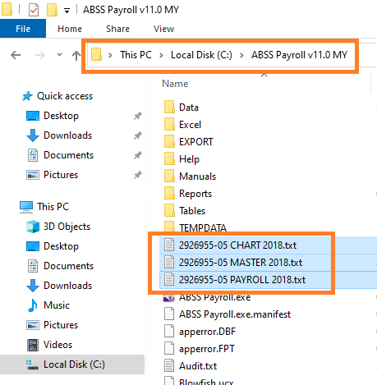Click the ABSS Payroll.exe application icon
The image size is (377, 385).
(x=169, y=298)
